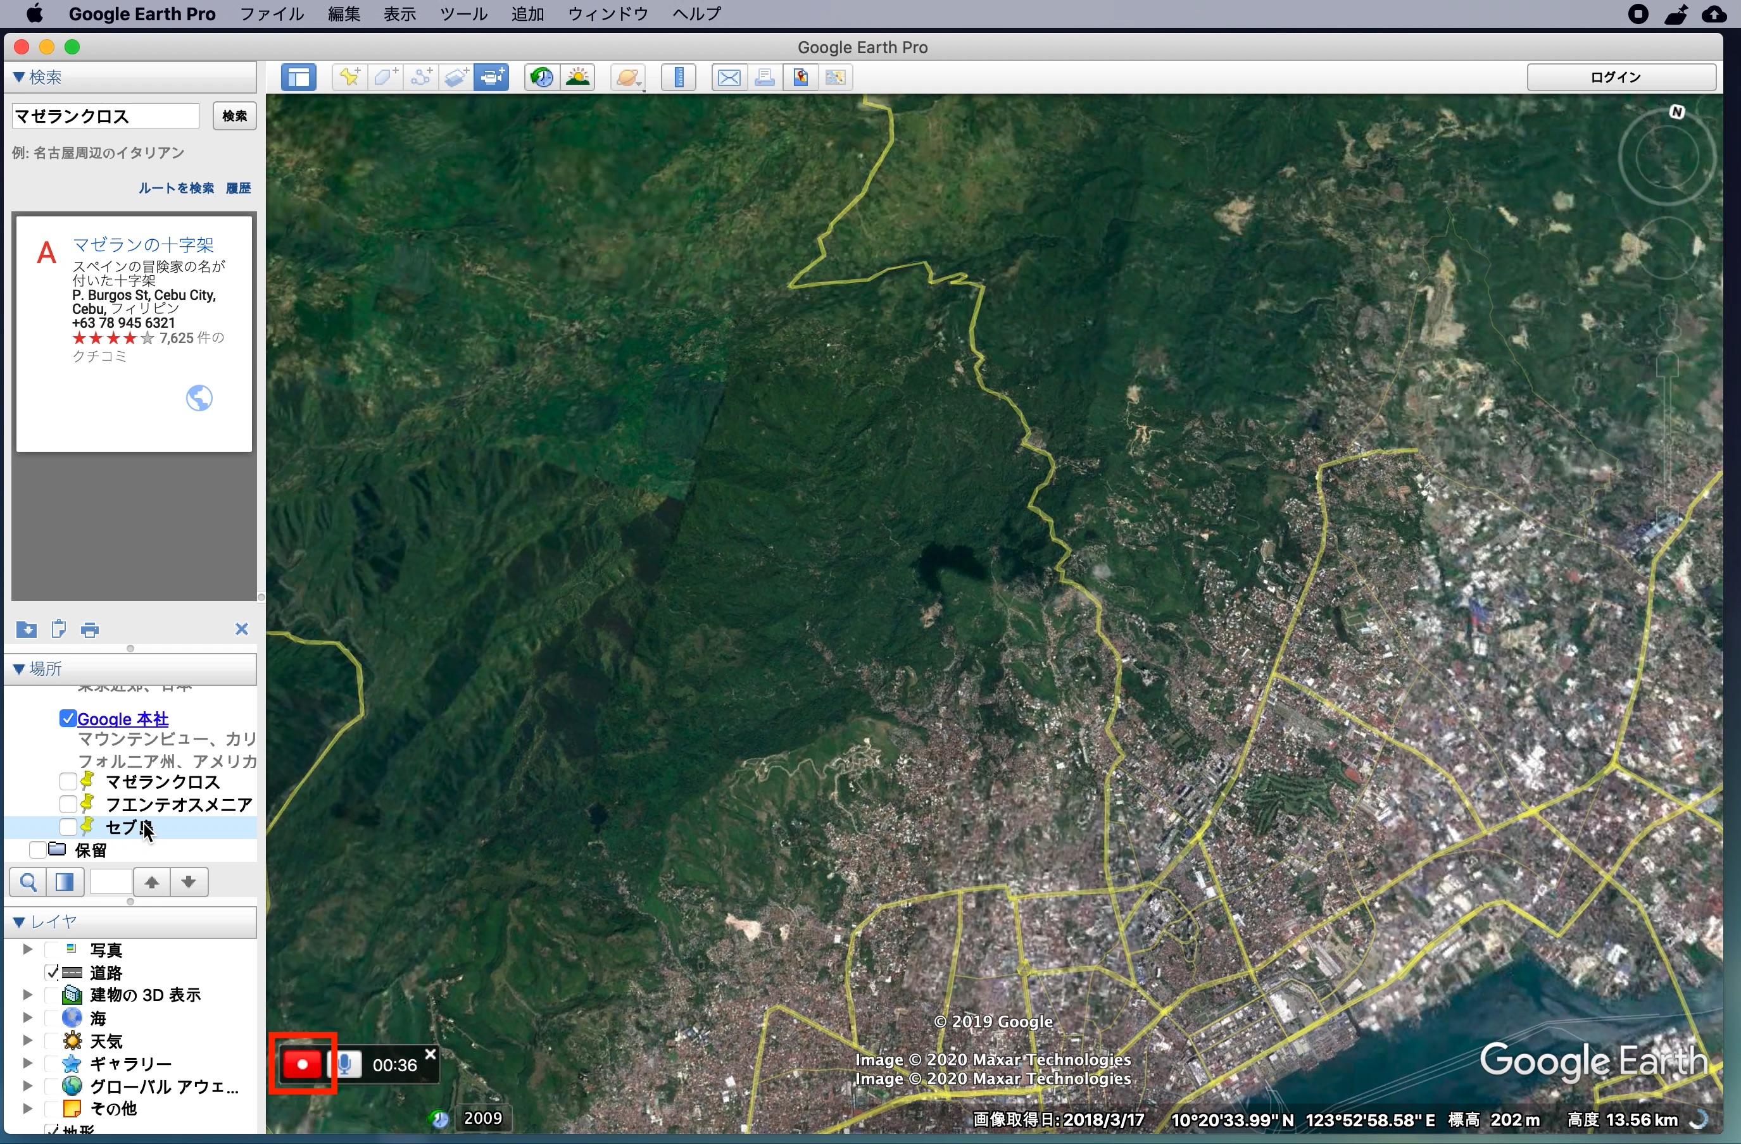
Task: Click the search text input field
Action: [104, 116]
